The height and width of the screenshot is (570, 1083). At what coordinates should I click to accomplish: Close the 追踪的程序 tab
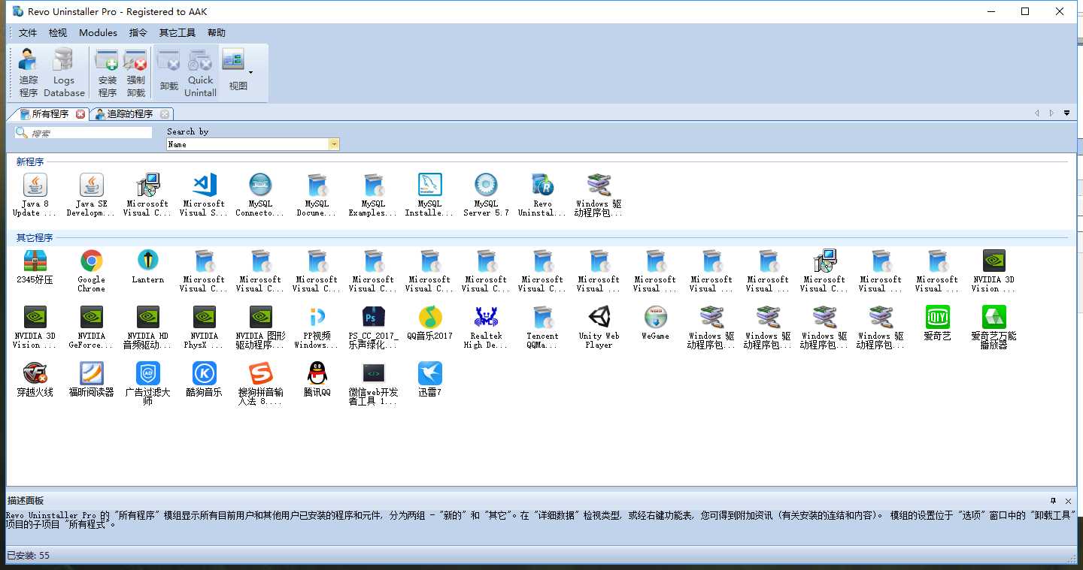[165, 114]
